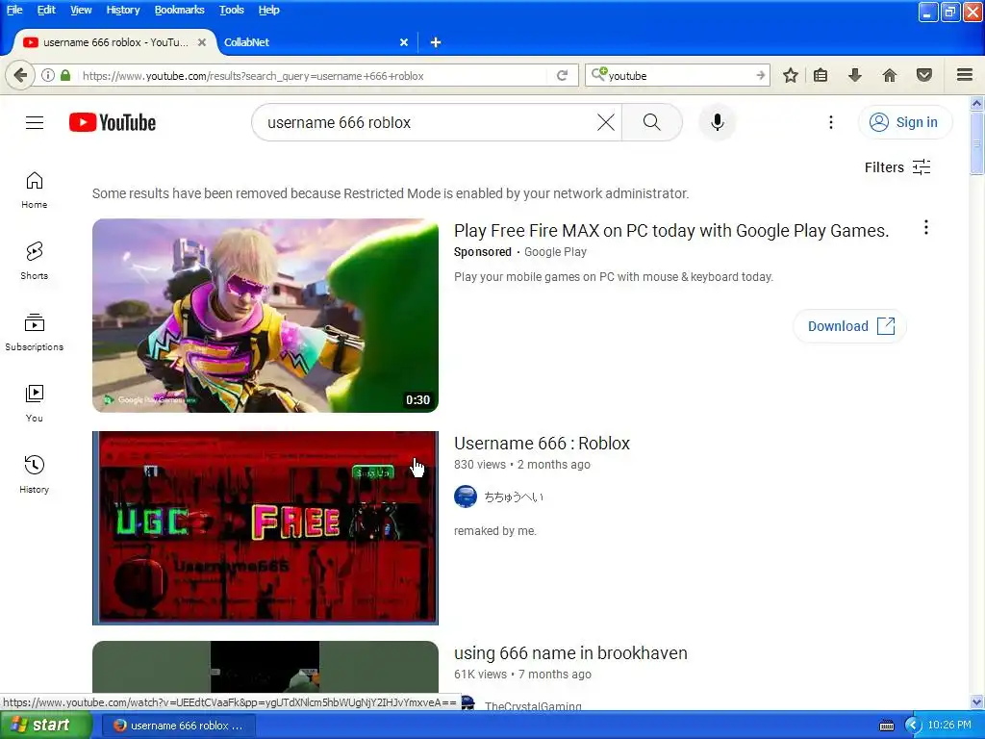The height and width of the screenshot is (739, 985).
Task: Open the You section in sidebar
Action: pos(35,403)
